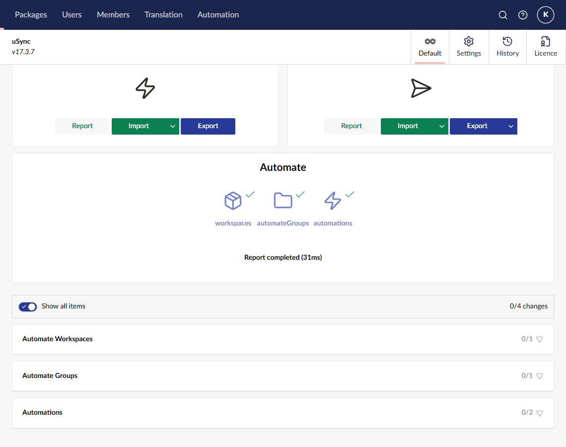Click the 0/4 changes counter
The height and width of the screenshot is (447, 566).
[x=528, y=306]
